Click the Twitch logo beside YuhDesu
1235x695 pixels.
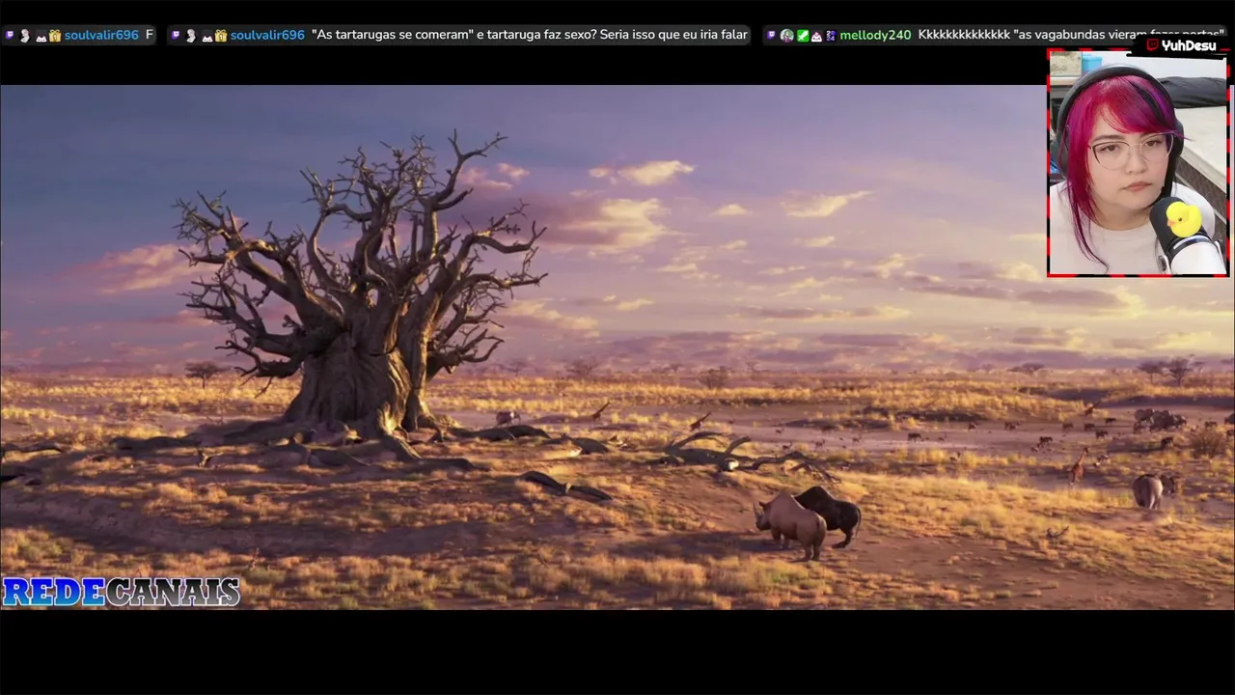click(x=1152, y=45)
